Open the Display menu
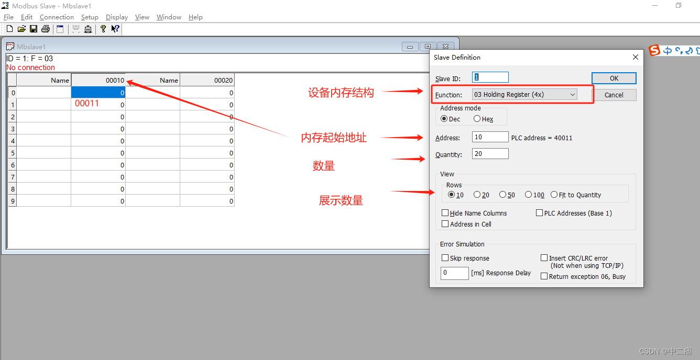The height and width of the screenshot is (360, 700). click(117, 17)
